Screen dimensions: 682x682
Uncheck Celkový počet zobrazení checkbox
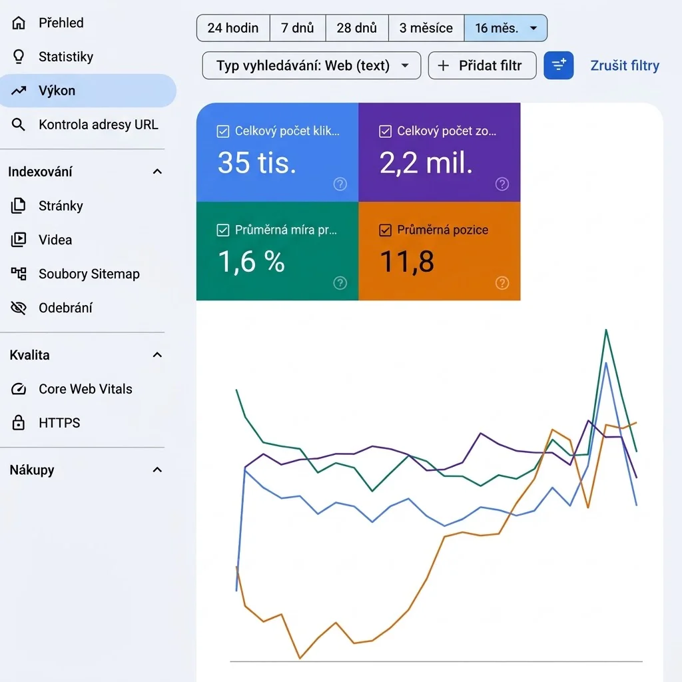pyautogui.click(x=385, y=131)
